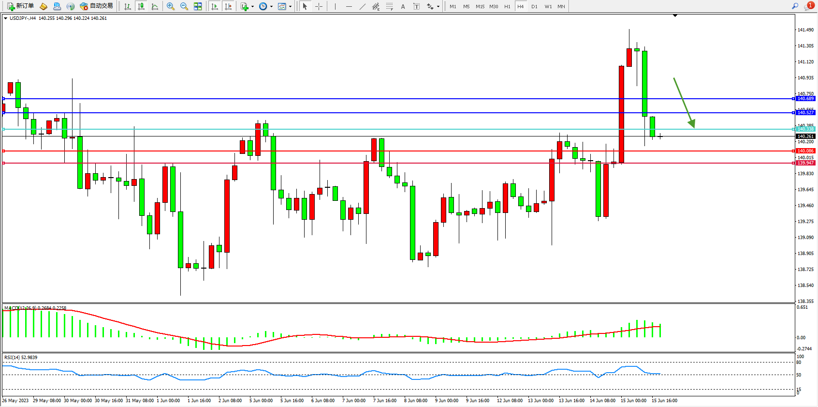
Task: Expand the periodicity clock dropdown
Action: pyautogui.click(x=271, y=7)
